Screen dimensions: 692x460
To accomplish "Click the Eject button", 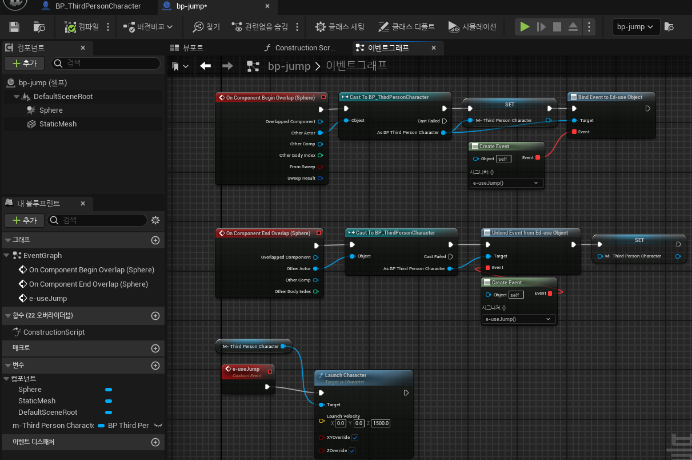I will point(573,27).
